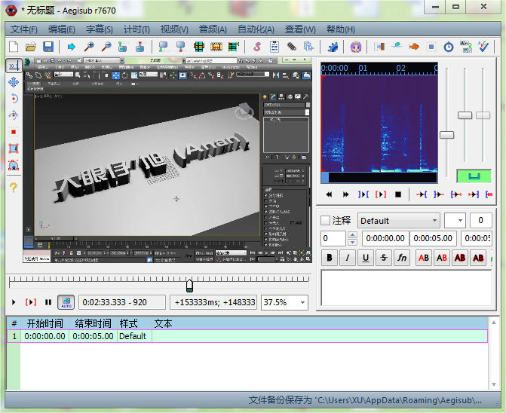Open the 字幕(S) menu
506x413 pixels.
99,29
